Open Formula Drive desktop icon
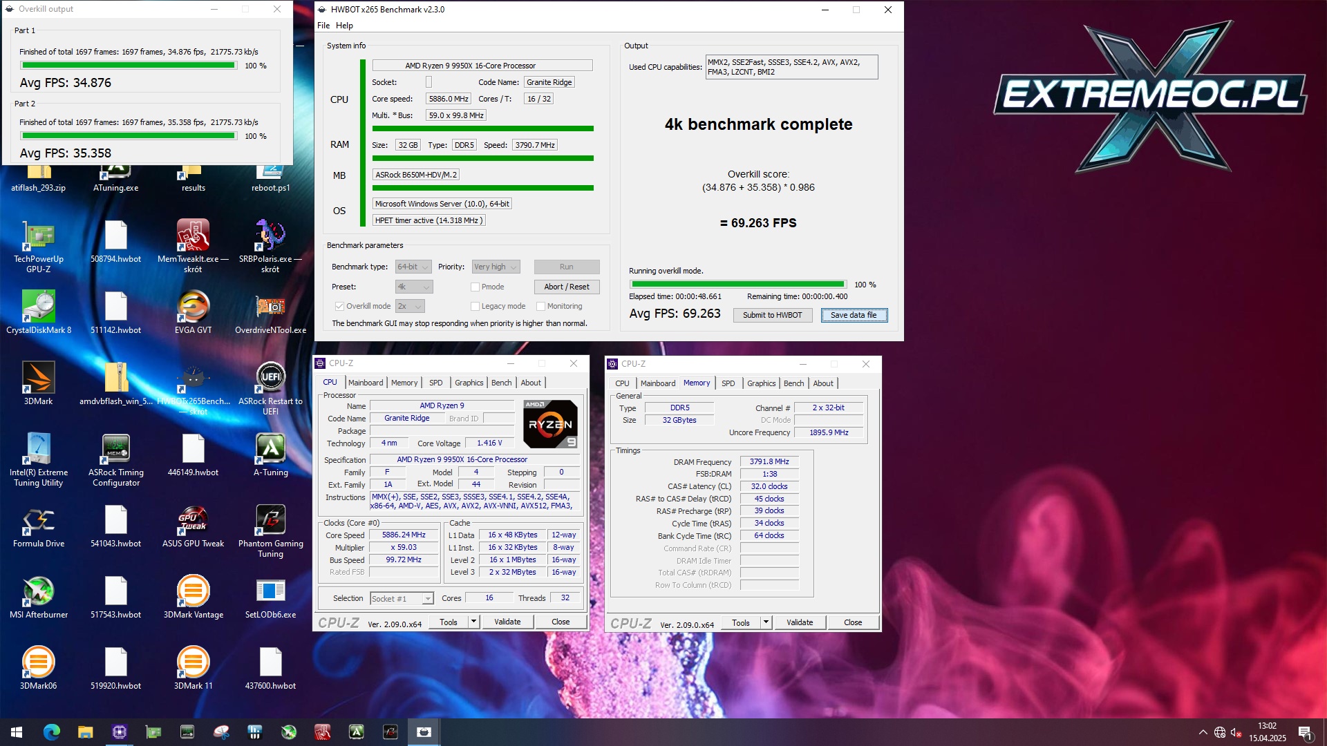1327x746 pixels. pos(39,526)
